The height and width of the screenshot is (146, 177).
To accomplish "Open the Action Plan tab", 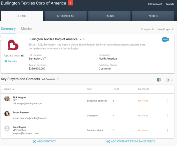I will 65,16.
